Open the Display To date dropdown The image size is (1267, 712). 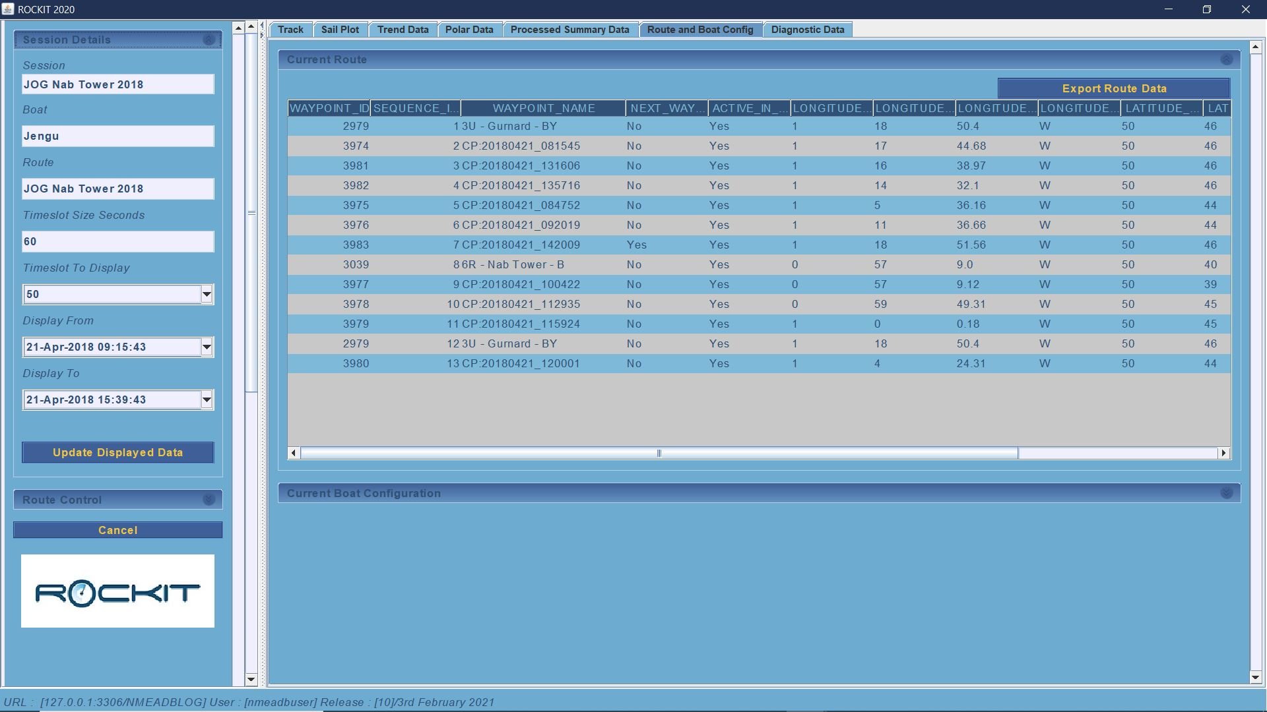tap(207, 400)
